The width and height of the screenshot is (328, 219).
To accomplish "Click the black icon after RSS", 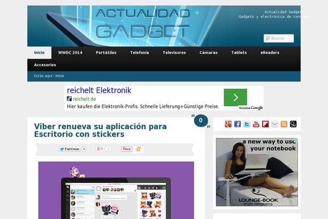I will pos(293,124).
